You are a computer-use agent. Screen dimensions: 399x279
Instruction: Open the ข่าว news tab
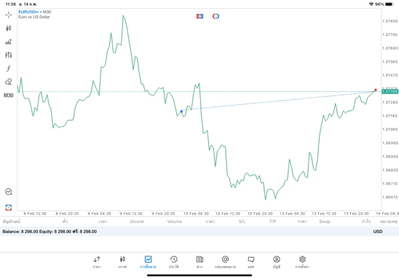click(199, 262)
